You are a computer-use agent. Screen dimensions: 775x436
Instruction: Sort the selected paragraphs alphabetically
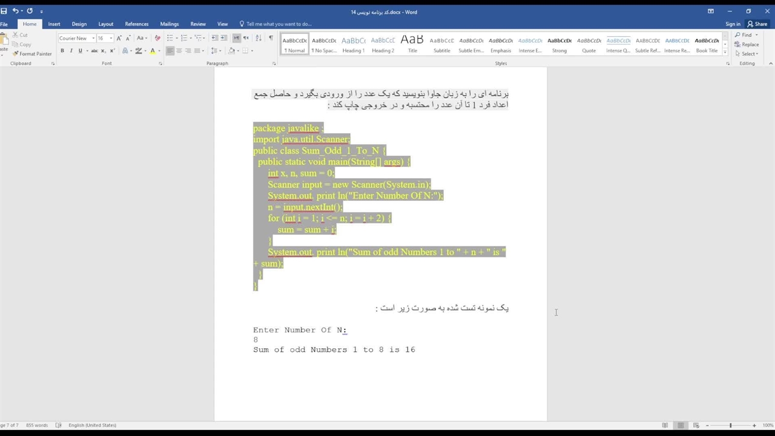pyautogui.click(x=259, y=38)
